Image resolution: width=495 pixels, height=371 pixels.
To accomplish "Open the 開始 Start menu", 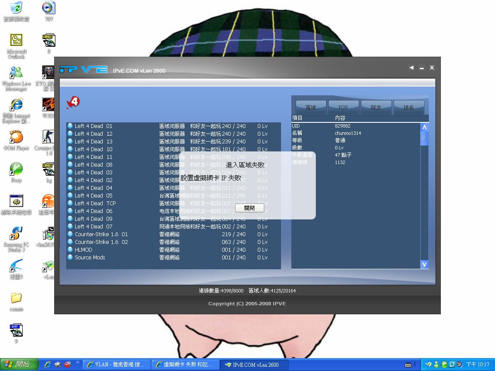I will tap(17, 365).
